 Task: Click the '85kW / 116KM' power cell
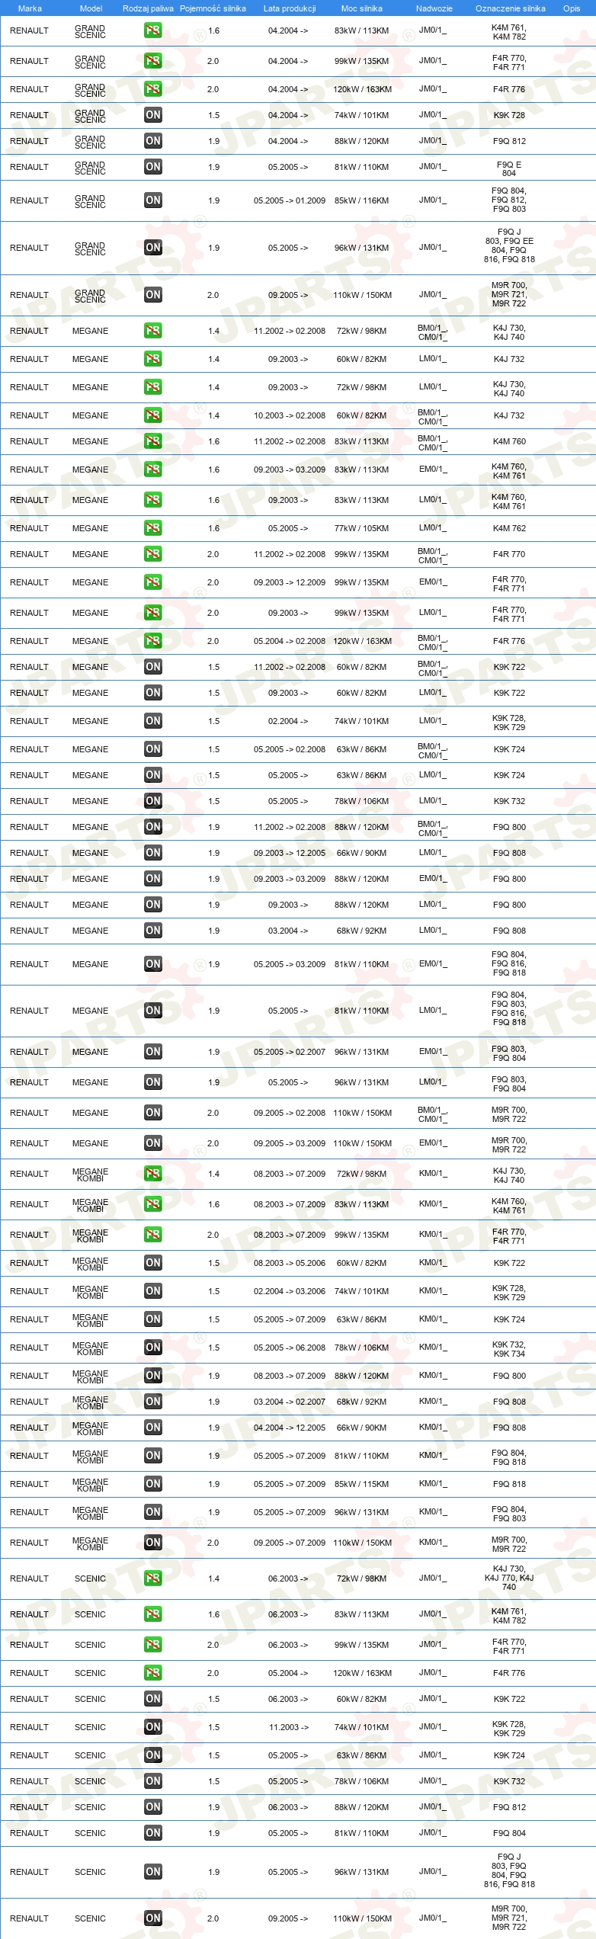pos(361,201)
